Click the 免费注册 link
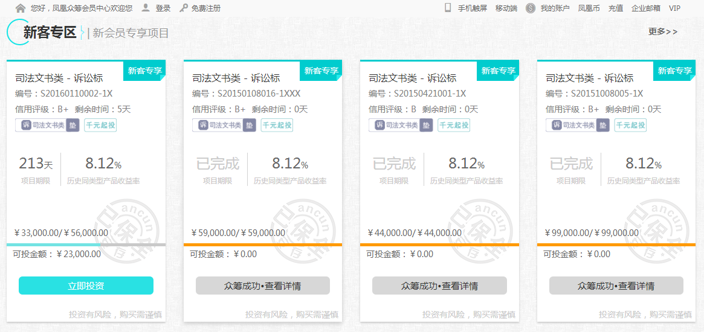 (206, 8)
